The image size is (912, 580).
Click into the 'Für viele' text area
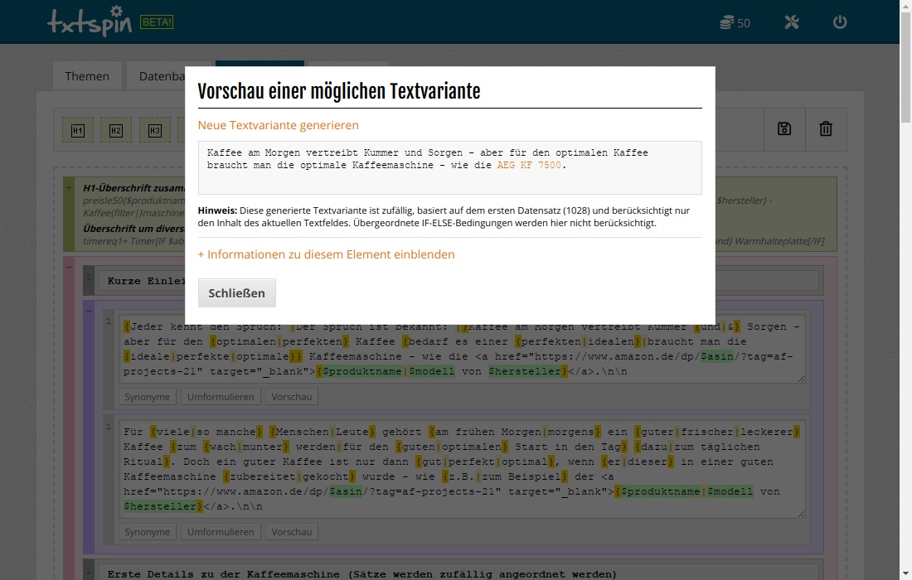tap(461, 469)
